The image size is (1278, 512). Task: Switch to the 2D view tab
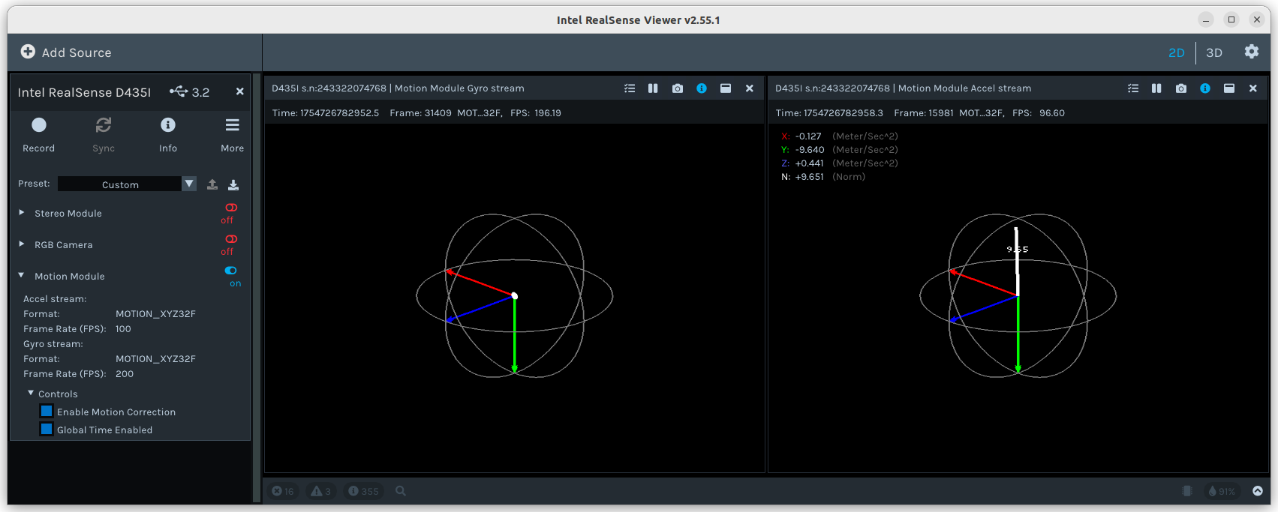point(1176,52)
